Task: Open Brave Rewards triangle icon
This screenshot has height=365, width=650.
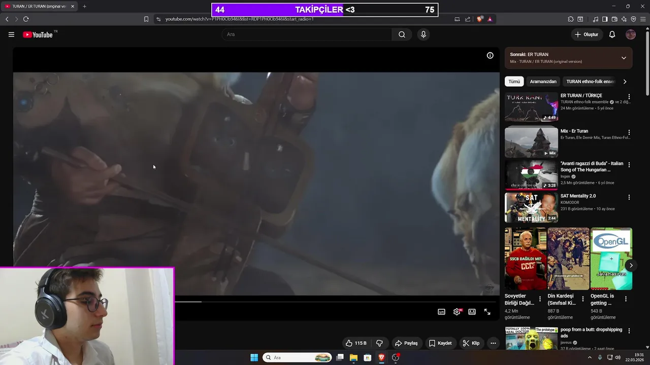Action: point(490,19)
